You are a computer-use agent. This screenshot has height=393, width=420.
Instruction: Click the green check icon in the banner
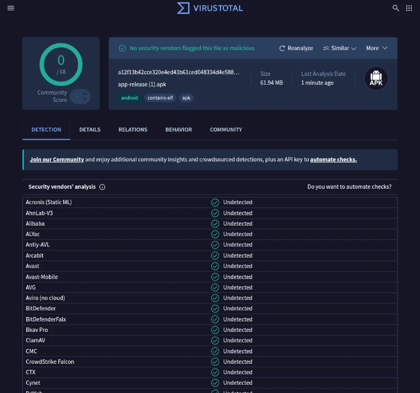coord(123,48)
